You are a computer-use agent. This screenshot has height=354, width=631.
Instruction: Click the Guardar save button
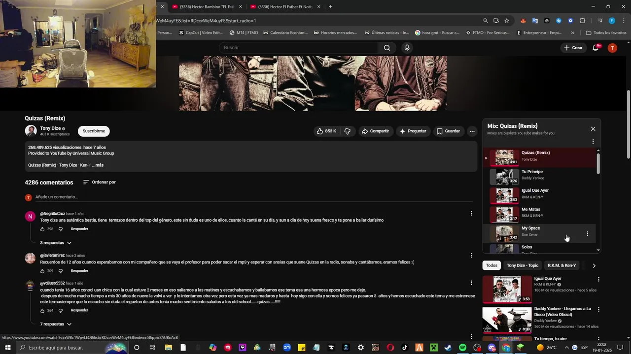coord(448,131)
